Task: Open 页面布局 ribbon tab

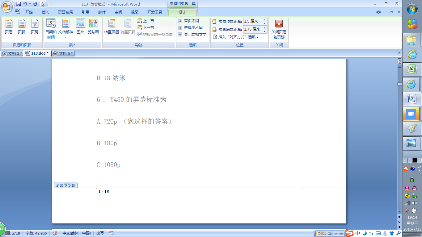Action: [x=65, y=12]
